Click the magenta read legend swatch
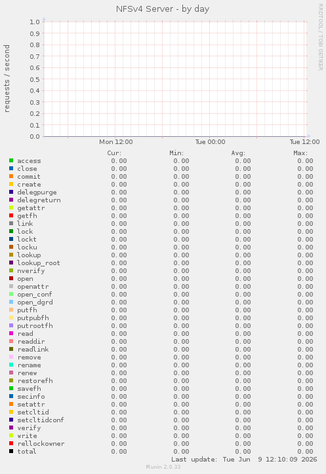This screenshot has height=474, width=326. [11, 333]
